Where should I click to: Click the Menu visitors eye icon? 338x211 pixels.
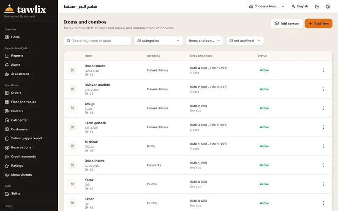pyautogui.click(x=7, y=175)
